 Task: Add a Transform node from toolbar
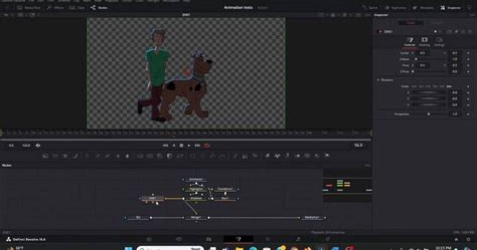[180, 156]
